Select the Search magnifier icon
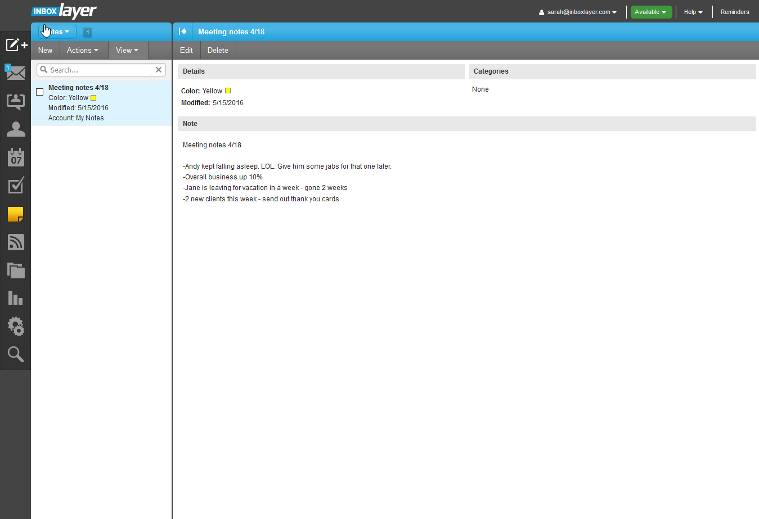759x519 pixels. (15, 354)
